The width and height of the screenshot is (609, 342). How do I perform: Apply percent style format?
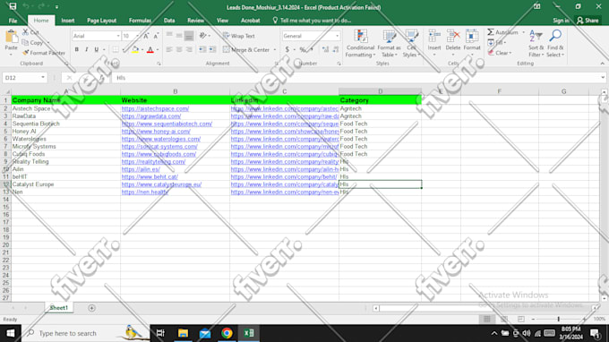(303, 50)
